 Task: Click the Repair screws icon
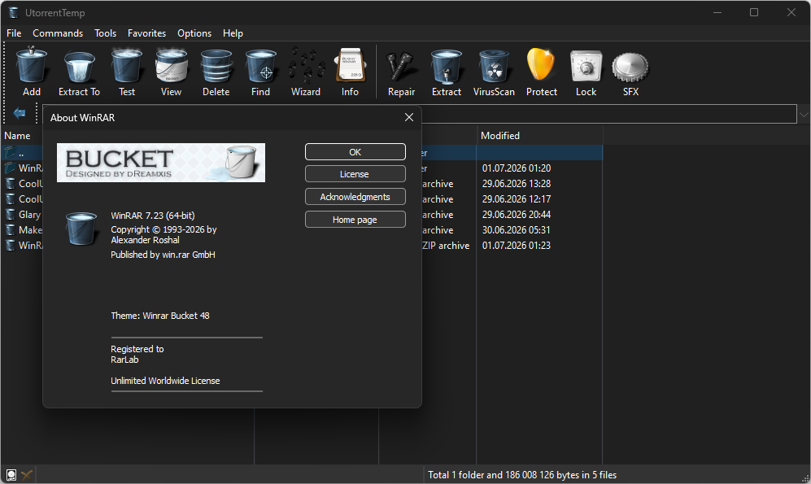401,66
